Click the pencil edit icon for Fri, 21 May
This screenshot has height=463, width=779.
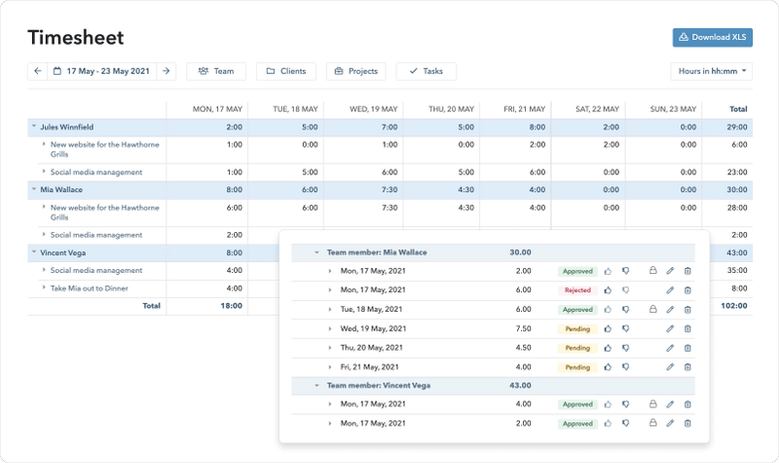coord(670,367)
